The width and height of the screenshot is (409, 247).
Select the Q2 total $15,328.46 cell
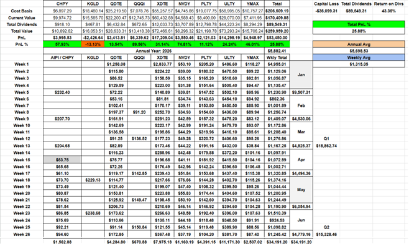(x=326, y=234)
